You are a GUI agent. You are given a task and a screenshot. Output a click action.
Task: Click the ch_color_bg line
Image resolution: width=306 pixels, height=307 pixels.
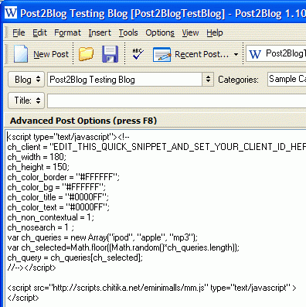56,187
